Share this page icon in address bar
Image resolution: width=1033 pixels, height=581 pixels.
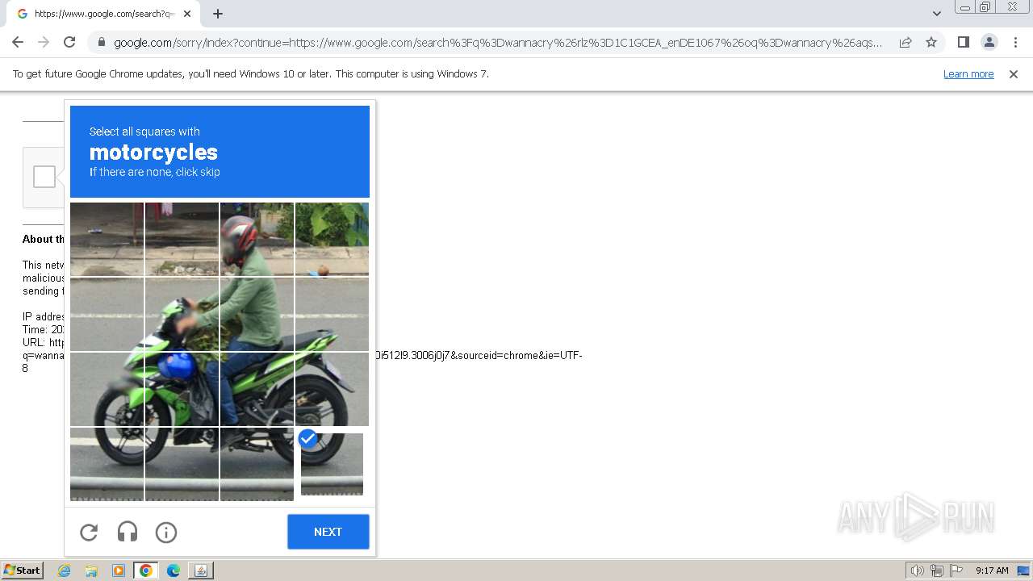coord(905,42)
